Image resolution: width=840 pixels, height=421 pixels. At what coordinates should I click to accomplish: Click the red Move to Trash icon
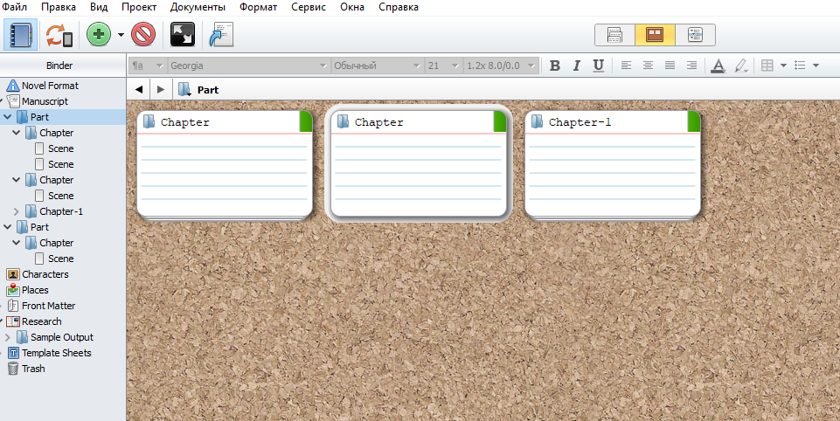click(x=143, y=35)
